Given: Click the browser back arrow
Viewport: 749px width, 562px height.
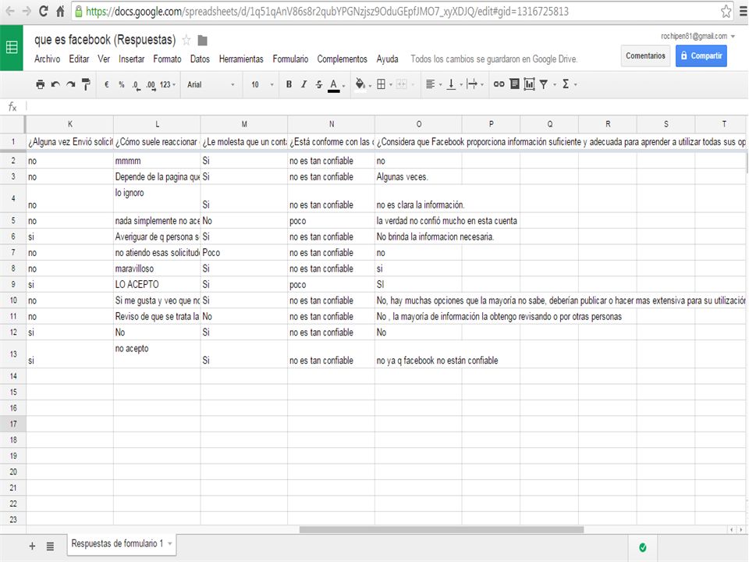Looking at the screenshot, I should [x=9, y=12].
